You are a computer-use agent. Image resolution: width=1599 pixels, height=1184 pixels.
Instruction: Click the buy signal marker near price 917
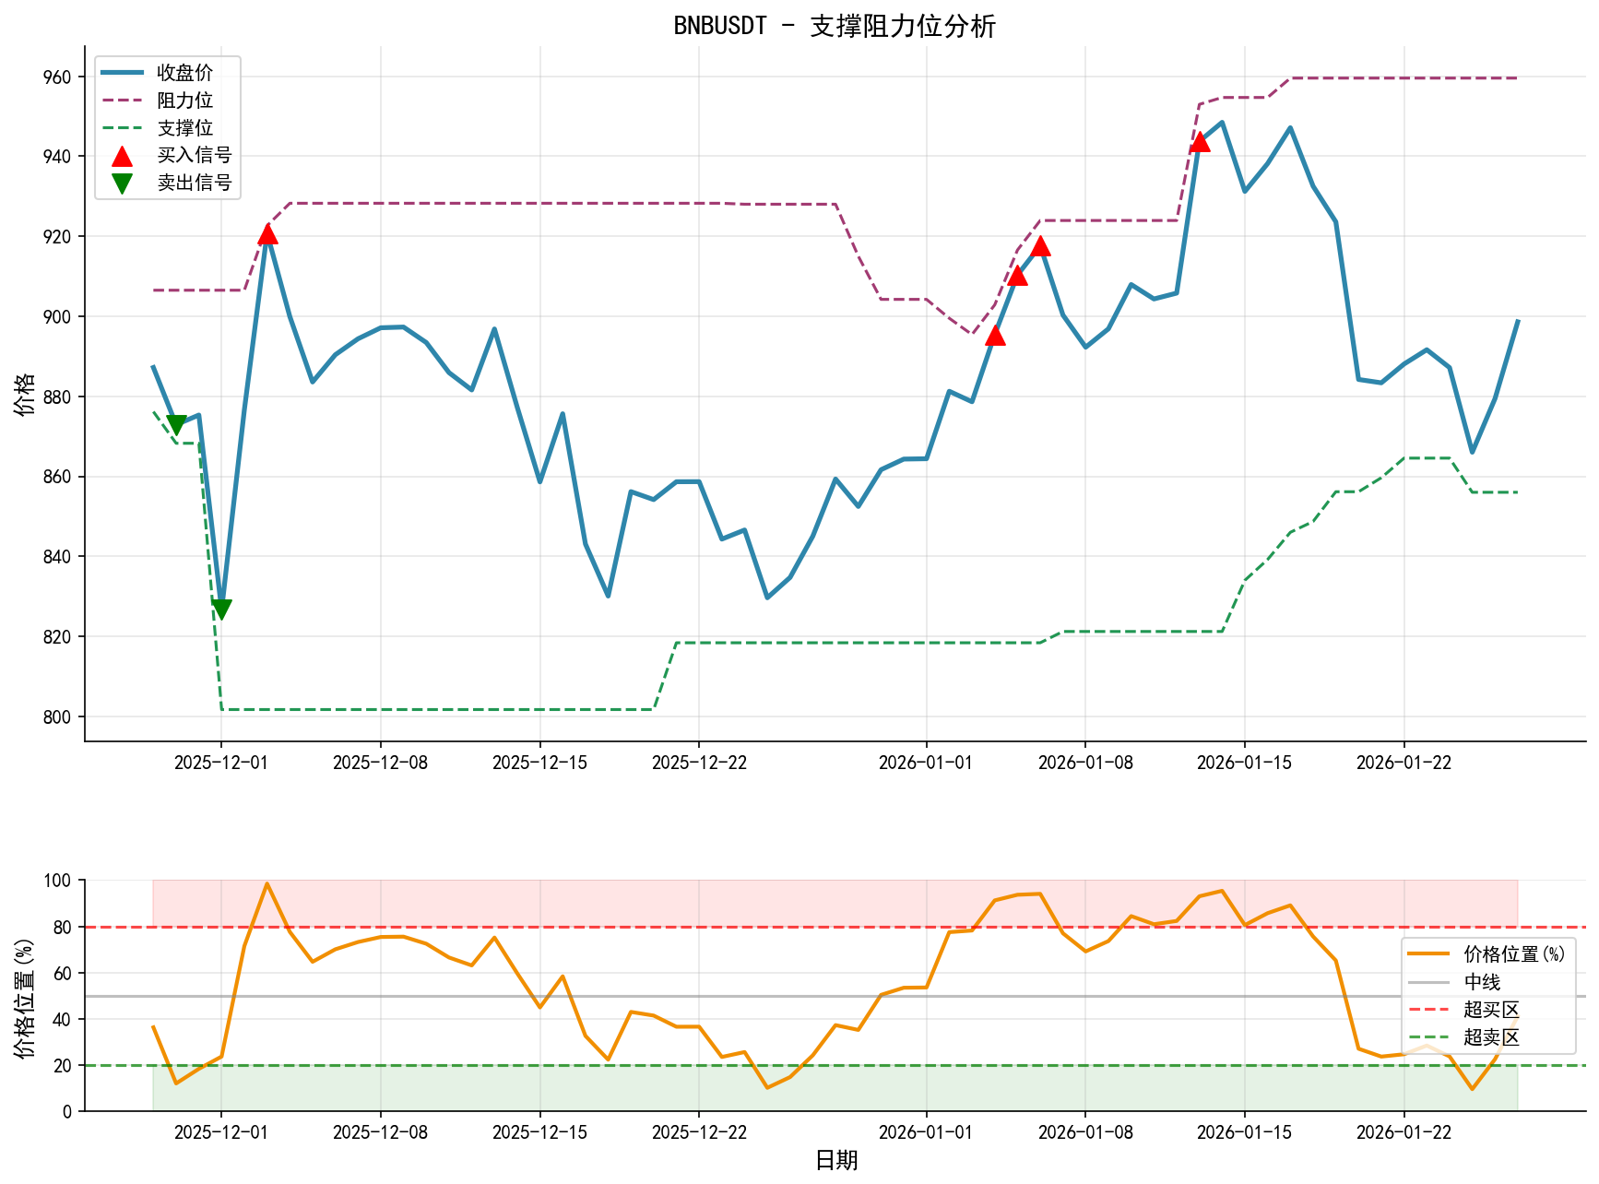tap(1040, 246)
